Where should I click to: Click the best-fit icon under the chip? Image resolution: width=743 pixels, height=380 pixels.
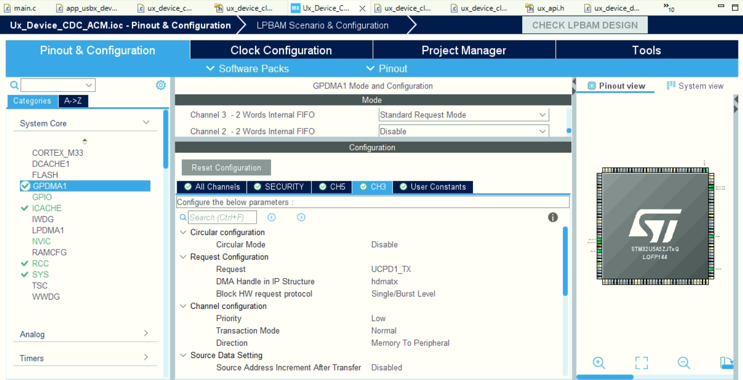641,363
